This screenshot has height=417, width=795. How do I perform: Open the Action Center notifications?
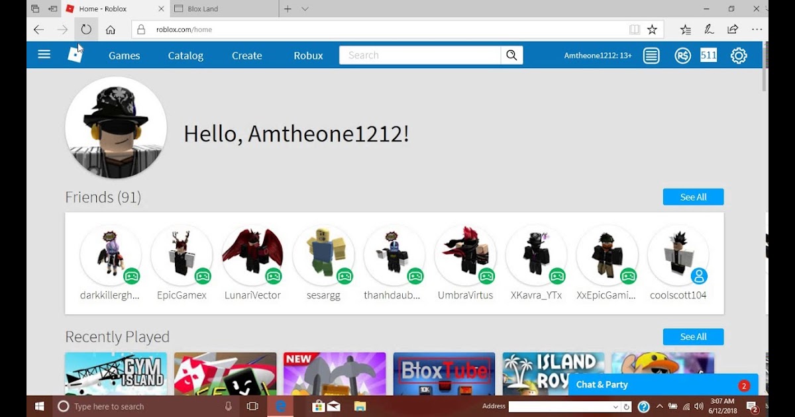[753, 406]
